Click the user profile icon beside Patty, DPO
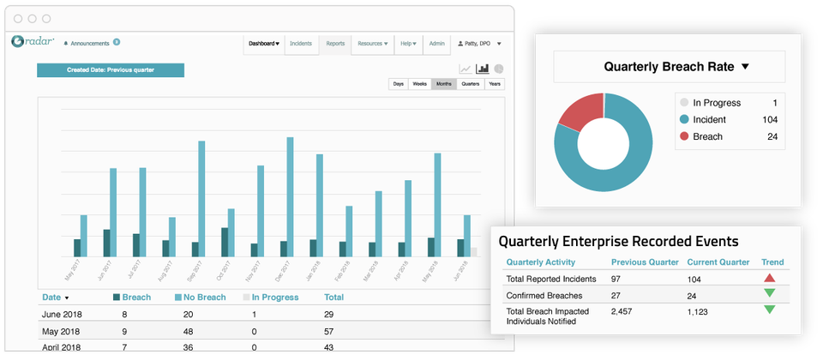This screenshot has height=355, width=823. point(460,44)
